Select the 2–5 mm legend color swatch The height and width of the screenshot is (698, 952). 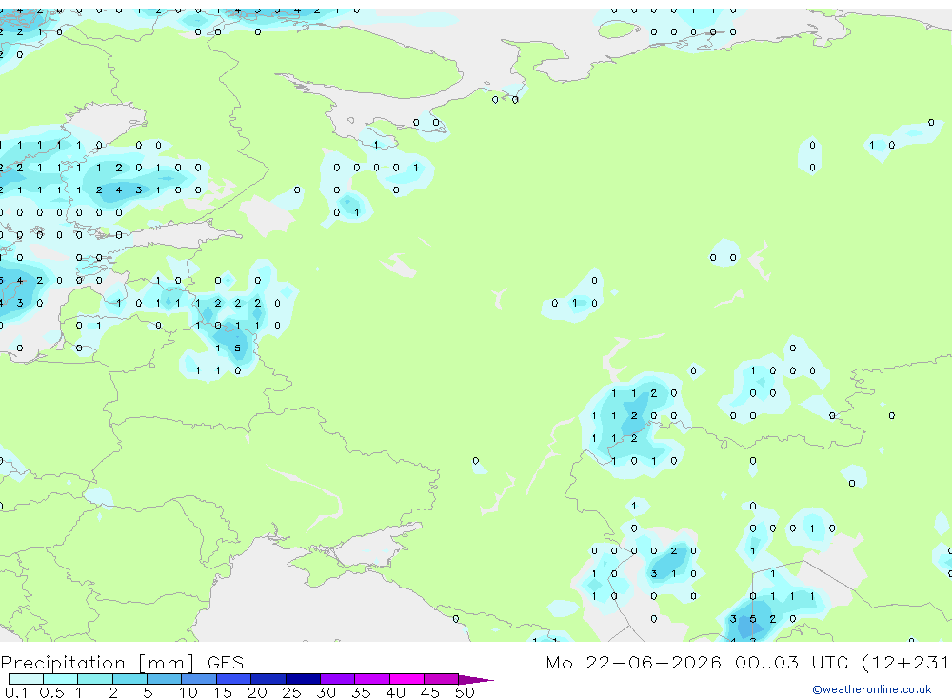coord(129,679)
